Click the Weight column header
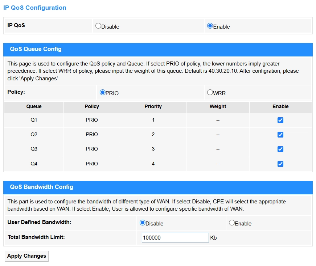Image resolution: width=316 pixels, height=266 pixels. [x=218, y=107]
